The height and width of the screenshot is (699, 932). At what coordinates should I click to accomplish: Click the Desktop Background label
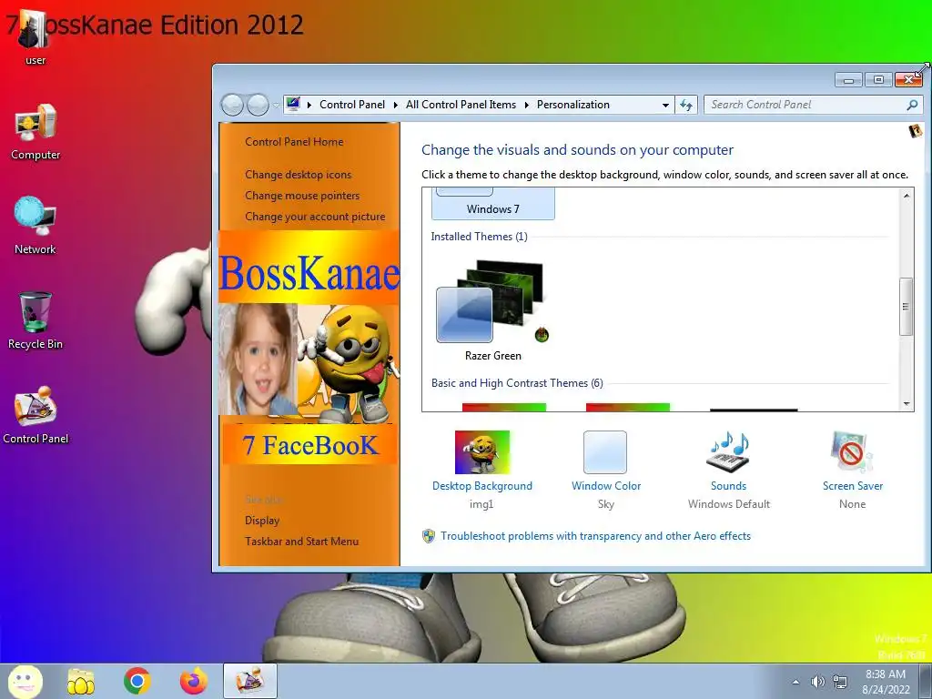482,486
